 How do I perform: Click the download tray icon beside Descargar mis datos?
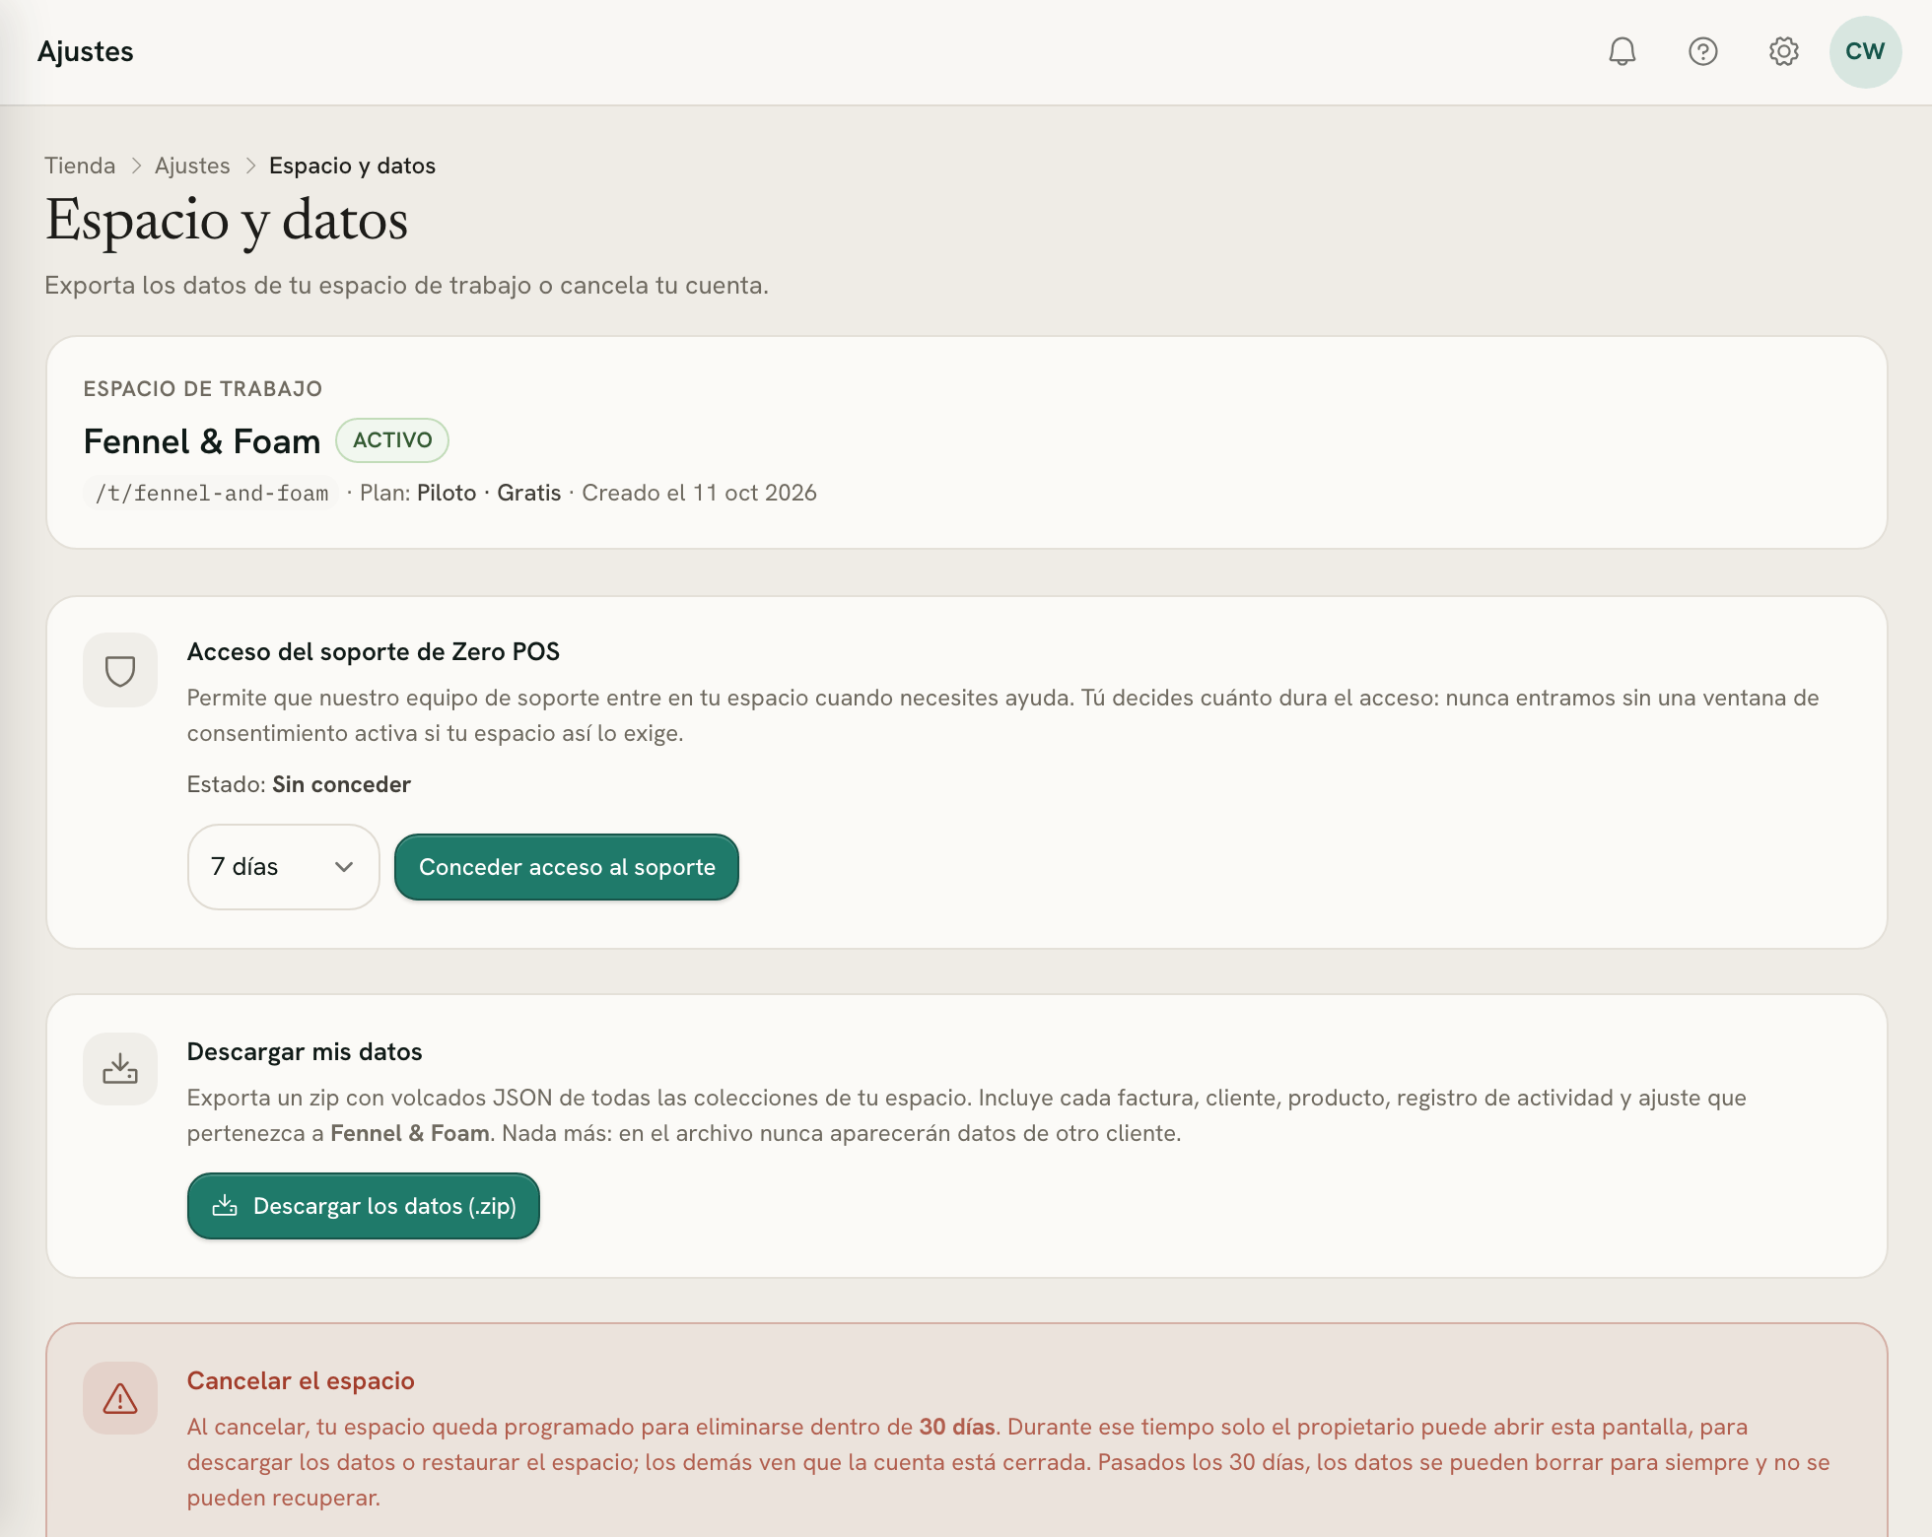coord(120,1069)
